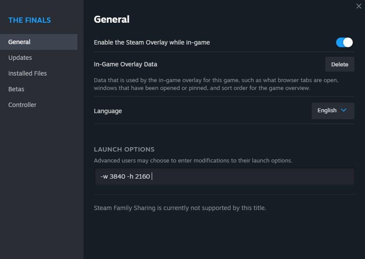Viewport: 365px width, 259px height.
Task: Click the Steam Family Sharing notice text
Action: tap(180, 208)
